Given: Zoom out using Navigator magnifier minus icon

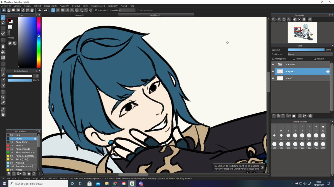Looking at the screenshot, I should coord(289,19).
